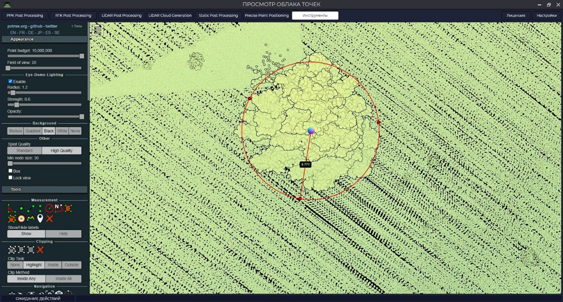
Task: Open Настройки settings
Action: tap(547, 16)
